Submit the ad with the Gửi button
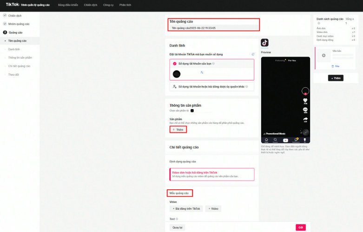 301,228
